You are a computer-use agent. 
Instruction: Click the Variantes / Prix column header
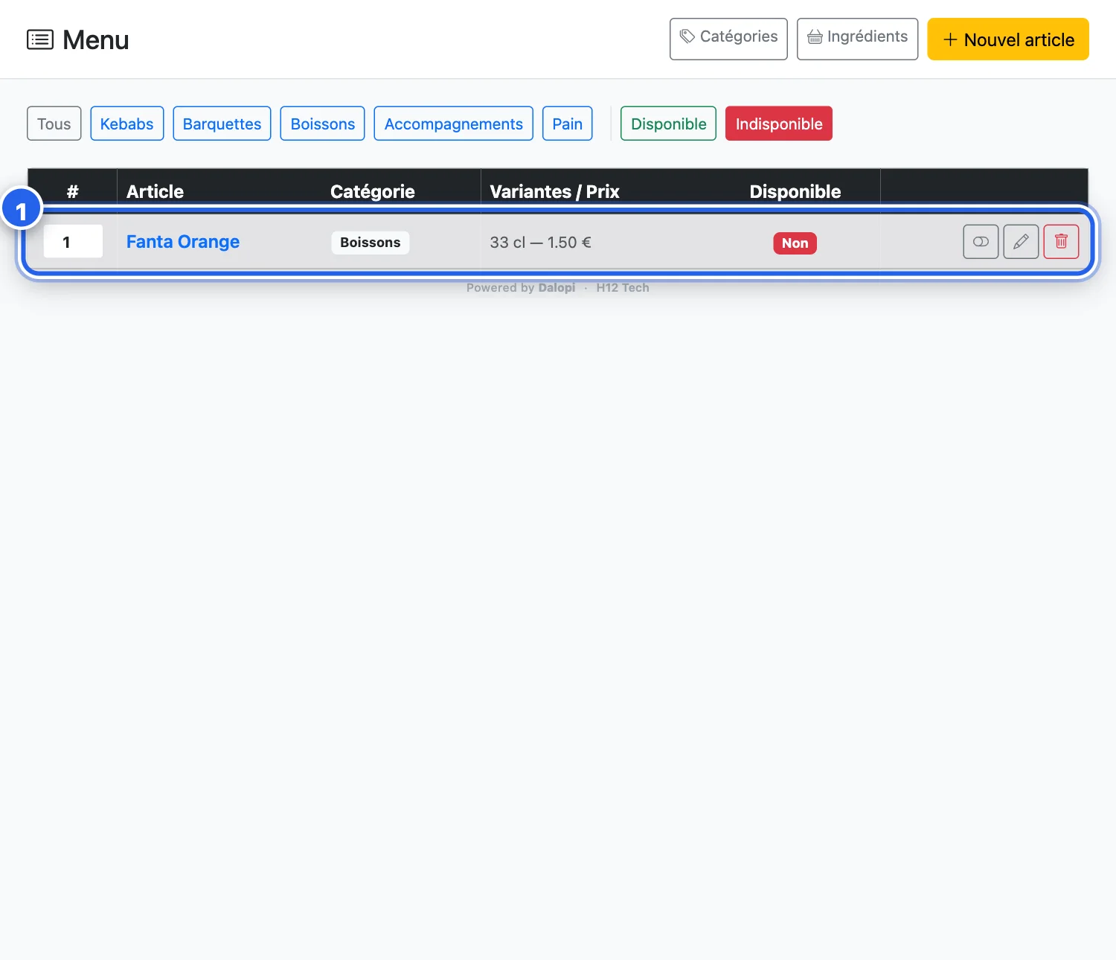click(554, 192)
